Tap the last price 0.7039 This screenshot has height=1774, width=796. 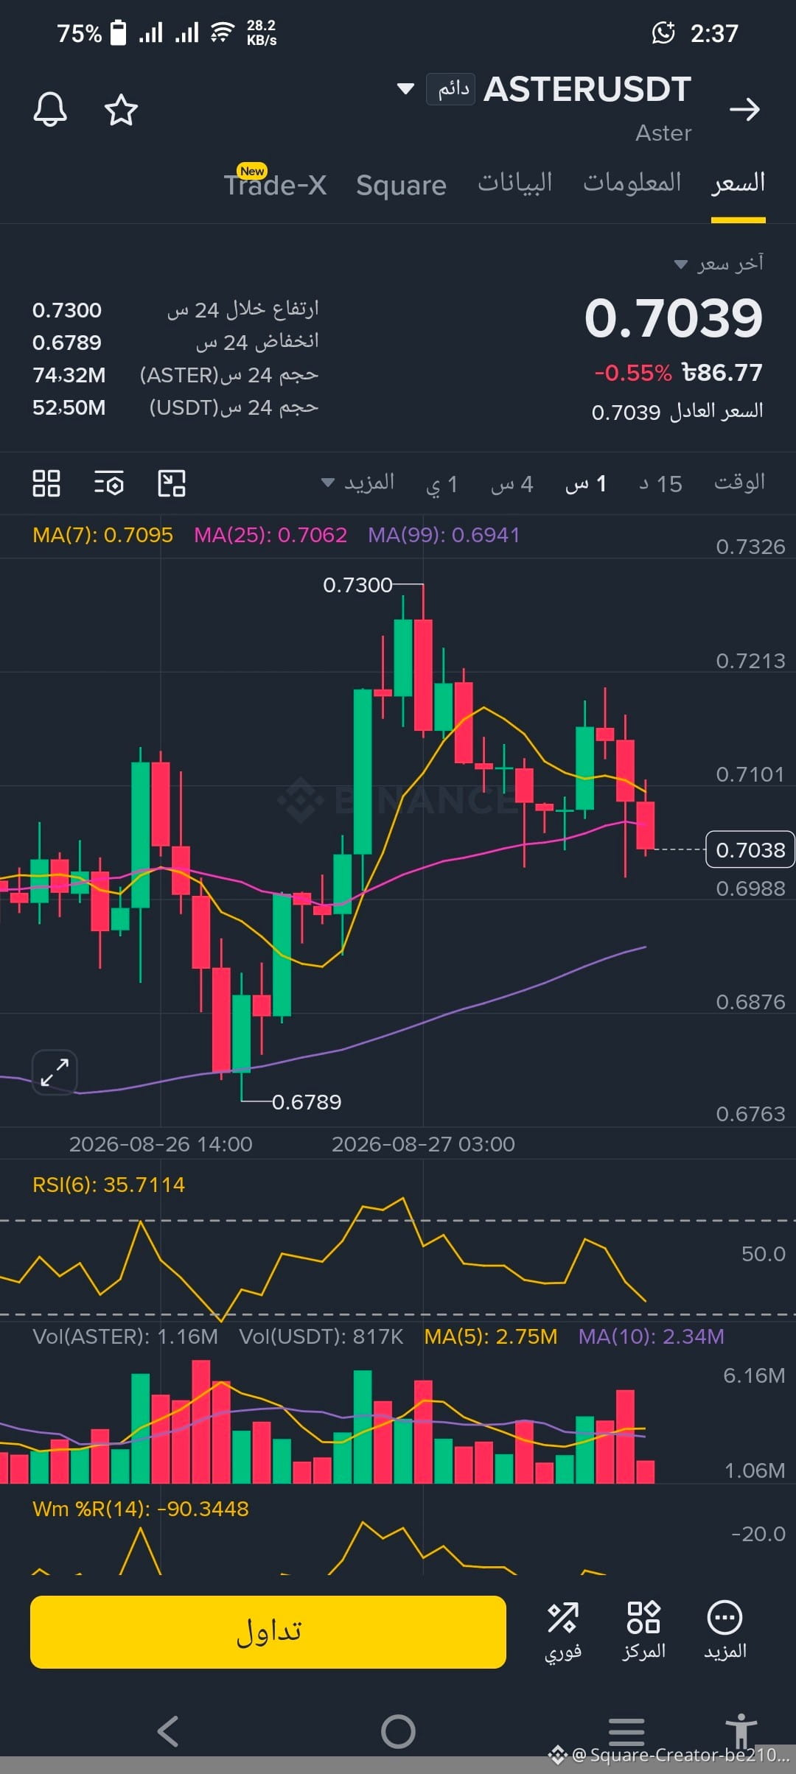click(674, 318)
